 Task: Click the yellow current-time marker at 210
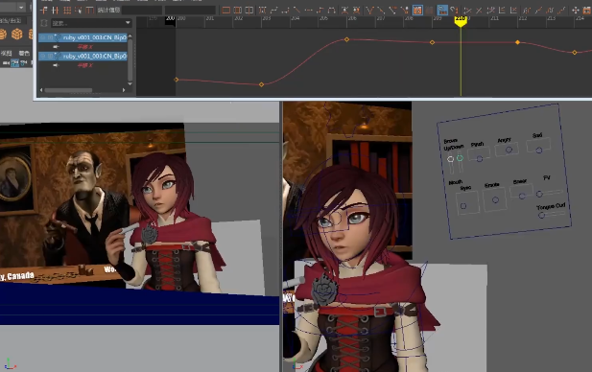pos(461,21)
